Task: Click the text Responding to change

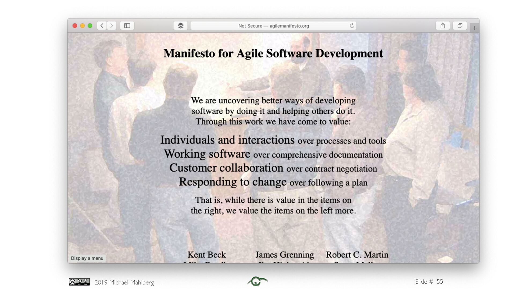Action: (233, 182)
